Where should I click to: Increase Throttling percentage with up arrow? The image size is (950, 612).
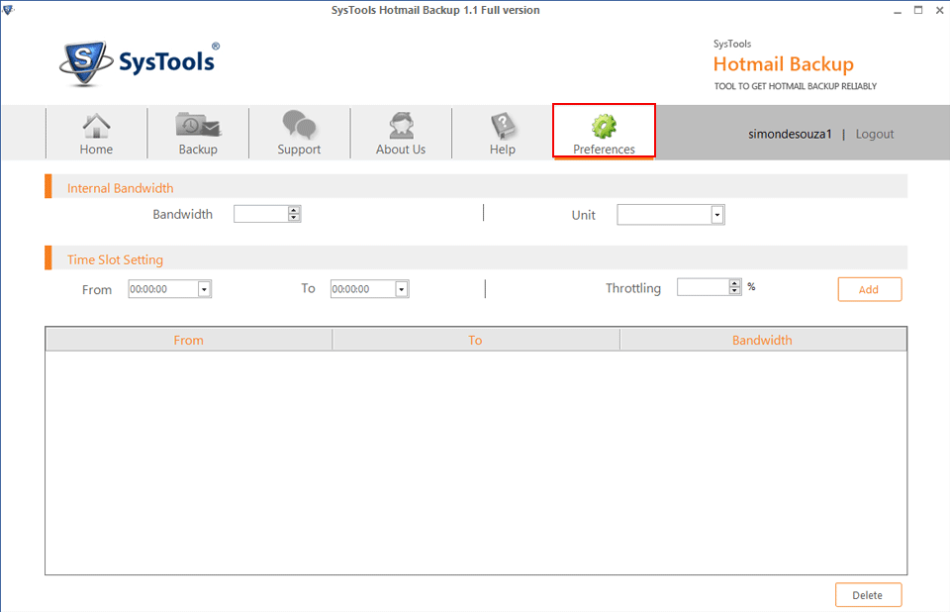point(735,283)
